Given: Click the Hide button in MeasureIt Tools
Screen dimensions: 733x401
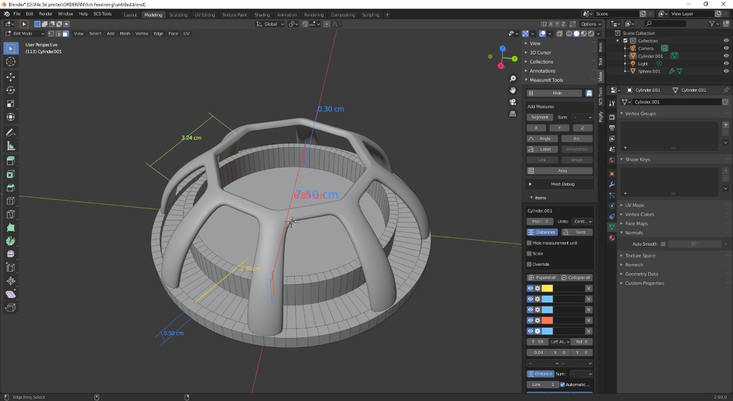Looking at the screenshot, I should click(555, 92).
